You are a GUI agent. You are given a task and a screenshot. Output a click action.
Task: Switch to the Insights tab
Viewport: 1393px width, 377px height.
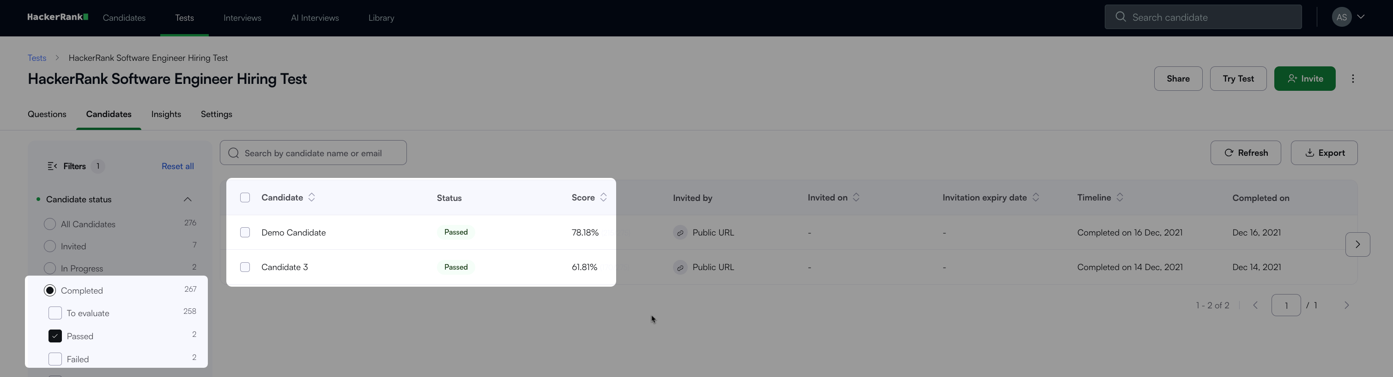[166, 114]
